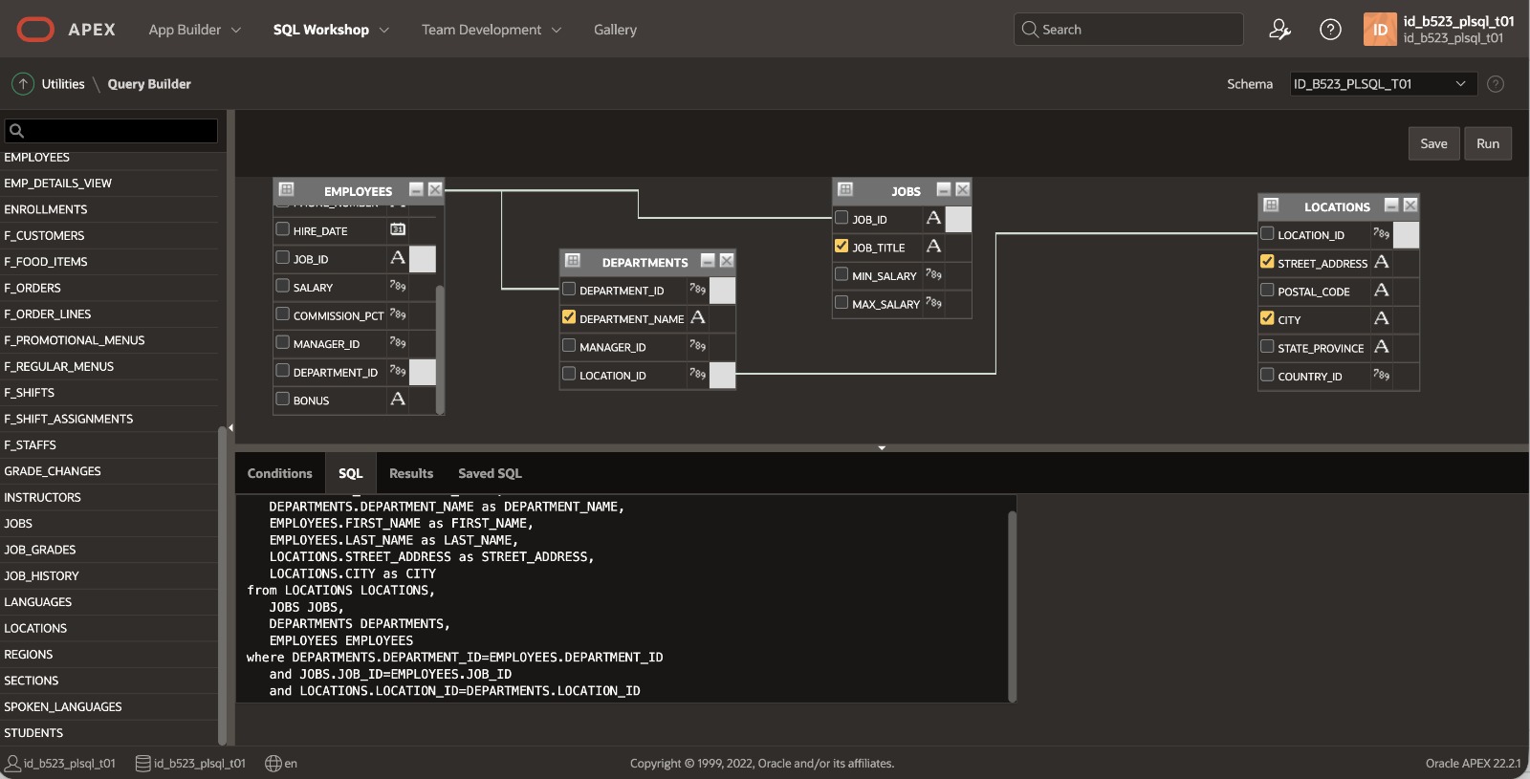Open the Schema dropdown
1530x779 pixels.
[x=1383, y=84]
